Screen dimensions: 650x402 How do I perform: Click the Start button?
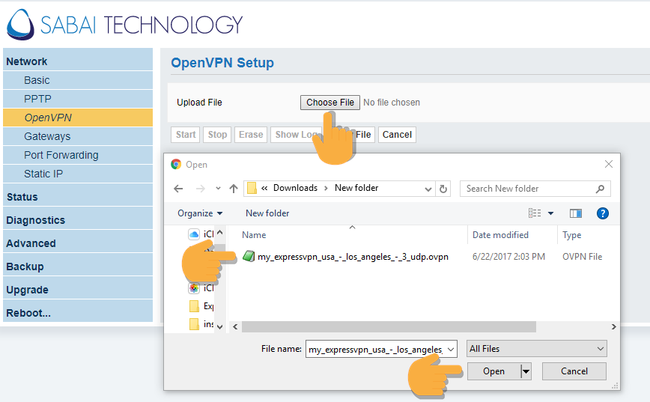click(185, 135)
